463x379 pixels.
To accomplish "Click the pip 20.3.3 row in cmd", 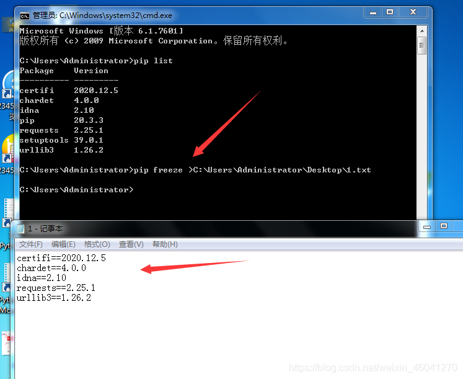I will click(61, 120).
